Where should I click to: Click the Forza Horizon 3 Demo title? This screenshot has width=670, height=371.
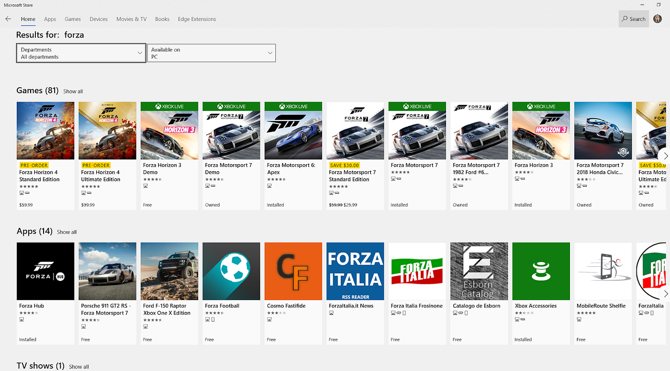[x=162, y=169]
